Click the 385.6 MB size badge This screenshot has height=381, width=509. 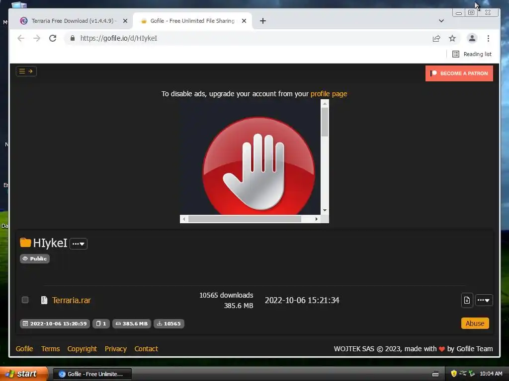point(132,323)
